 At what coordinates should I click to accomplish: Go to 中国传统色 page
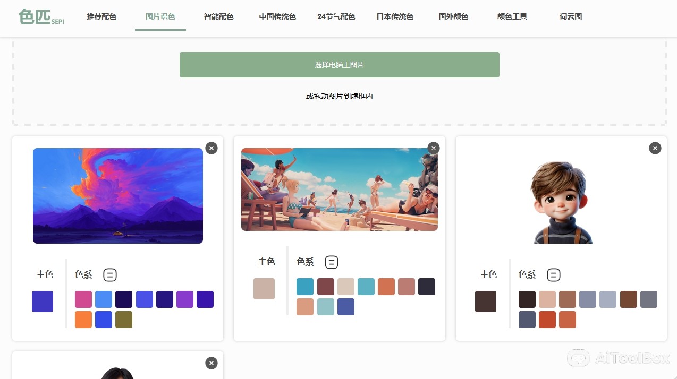point(277,16)
